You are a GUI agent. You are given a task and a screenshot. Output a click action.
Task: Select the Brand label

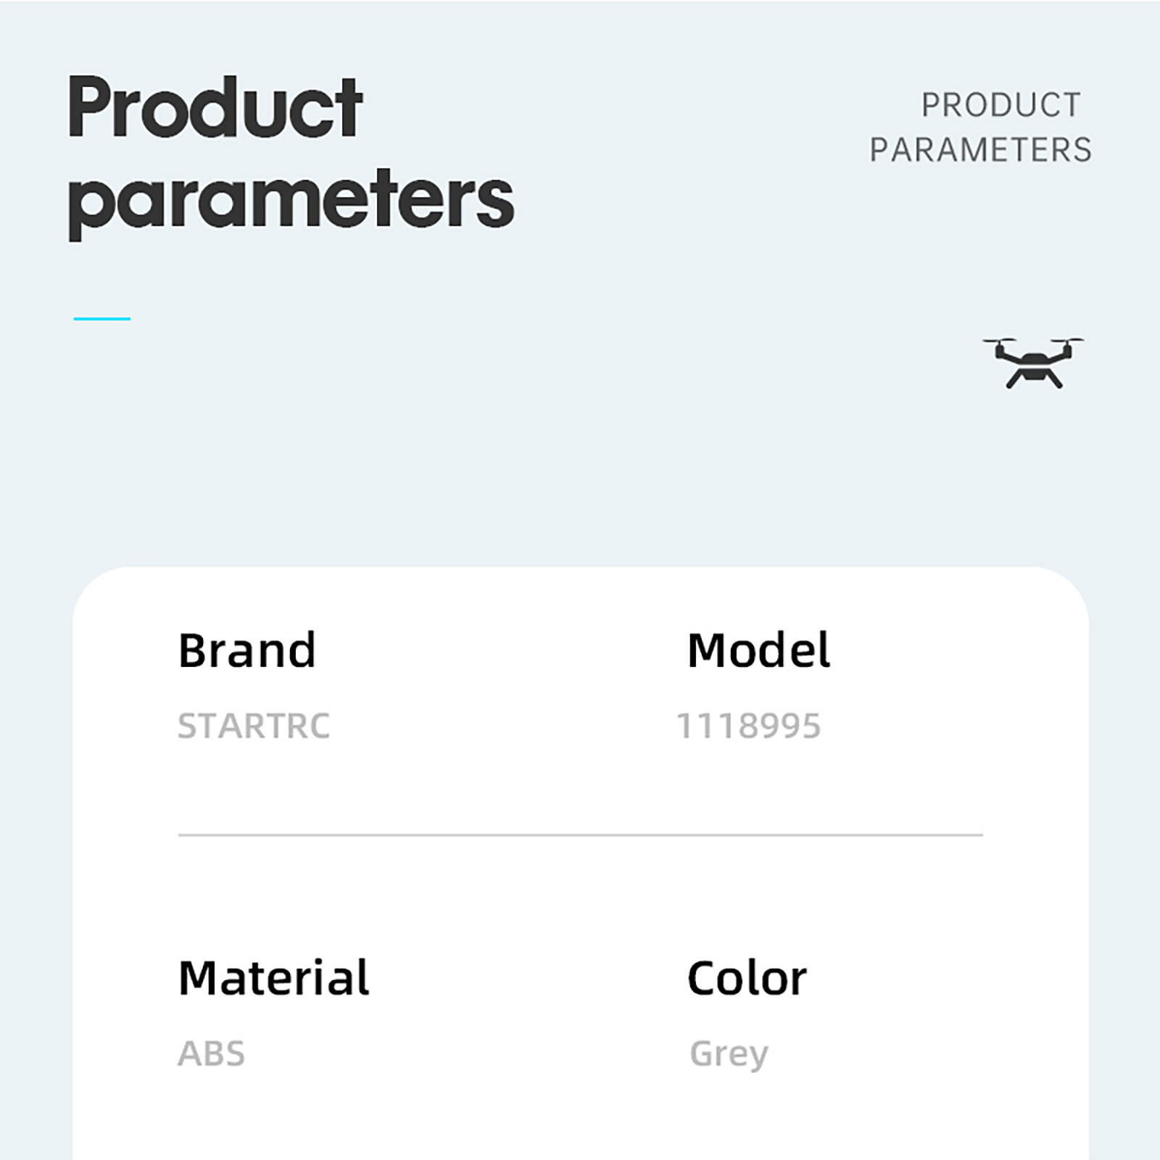click(x=247, y=650)
